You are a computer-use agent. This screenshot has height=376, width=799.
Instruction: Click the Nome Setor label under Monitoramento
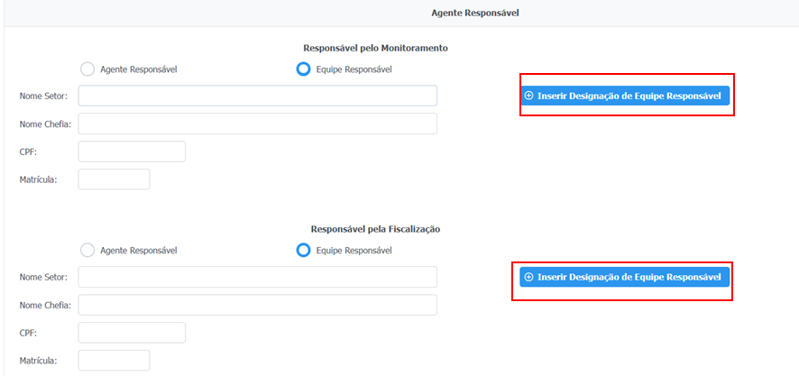(x=43, y=96)
